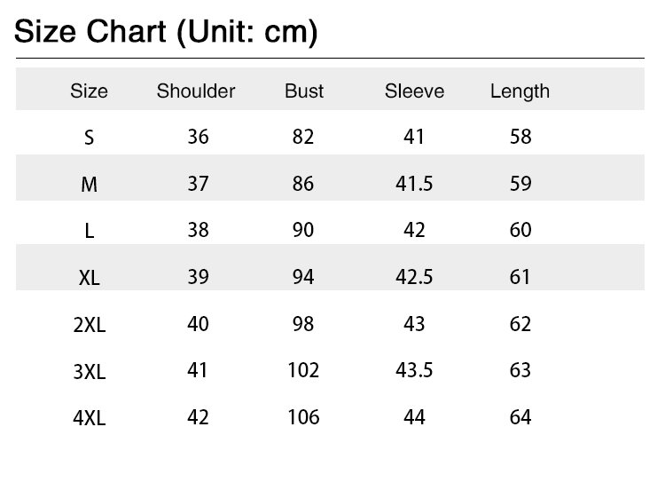Select the bust value 98
Viewport: 665px width, 498px height.
pyautogui.click(x=303, y=323)
